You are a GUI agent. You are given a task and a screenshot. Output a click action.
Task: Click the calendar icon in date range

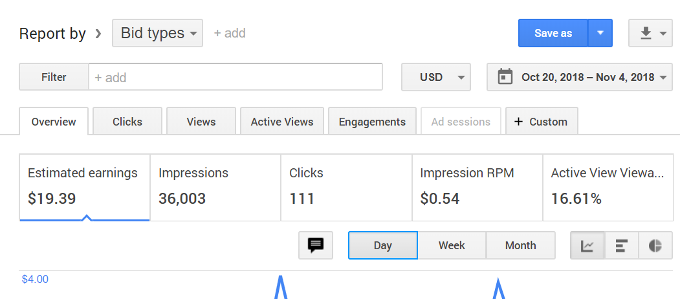click(505, 77)
